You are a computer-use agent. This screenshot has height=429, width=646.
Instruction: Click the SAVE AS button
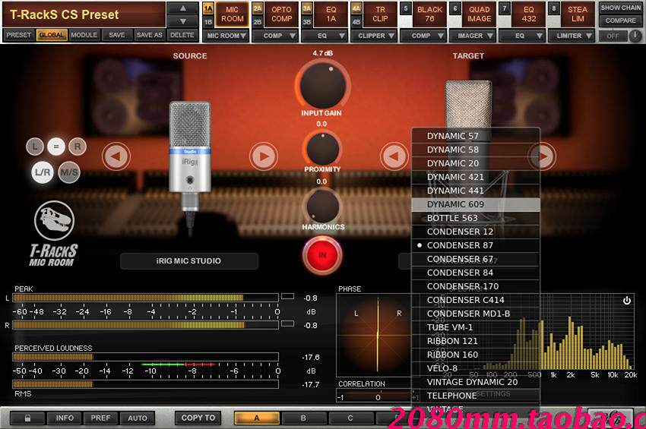[150, 35]
